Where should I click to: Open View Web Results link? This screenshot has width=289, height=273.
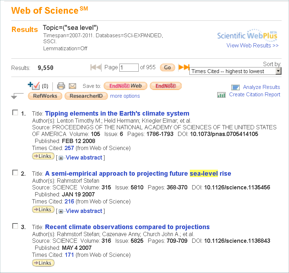pyautogui.click(x=252, y=45)
